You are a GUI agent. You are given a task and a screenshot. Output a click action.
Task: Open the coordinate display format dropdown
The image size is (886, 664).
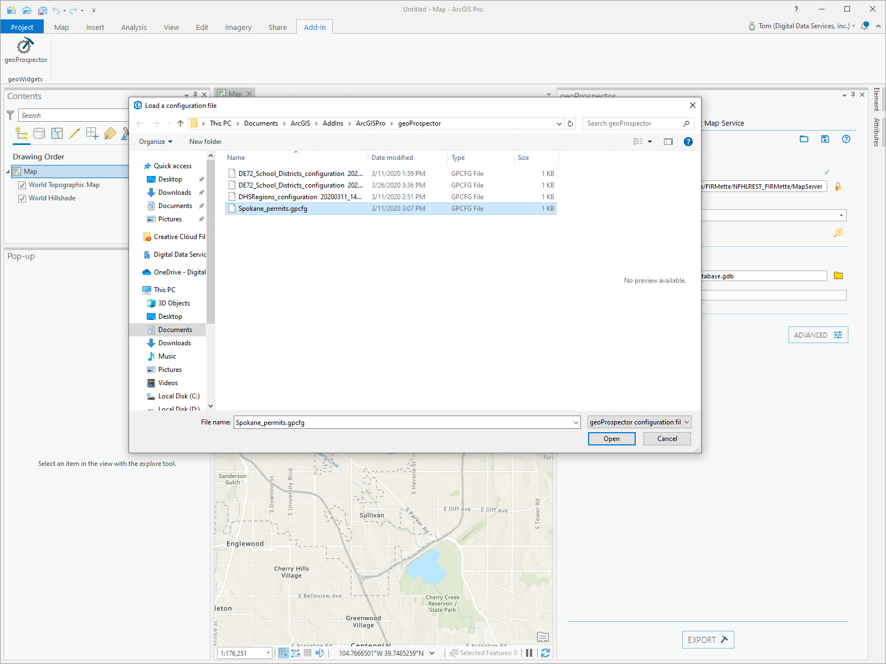point(432,653)
